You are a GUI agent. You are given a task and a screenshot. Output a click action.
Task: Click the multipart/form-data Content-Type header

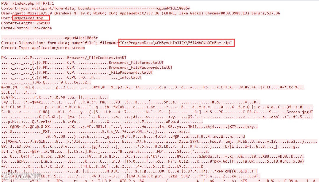click(x=96, y=8)
